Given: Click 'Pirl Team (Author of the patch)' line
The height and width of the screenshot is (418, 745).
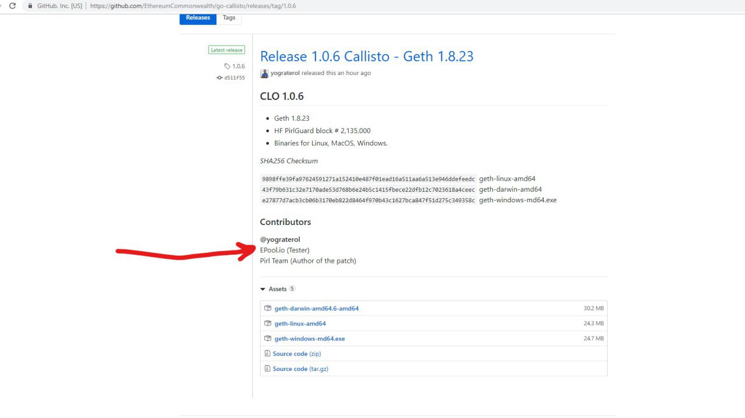Looking at the screenshot, I should coord(308,261).
